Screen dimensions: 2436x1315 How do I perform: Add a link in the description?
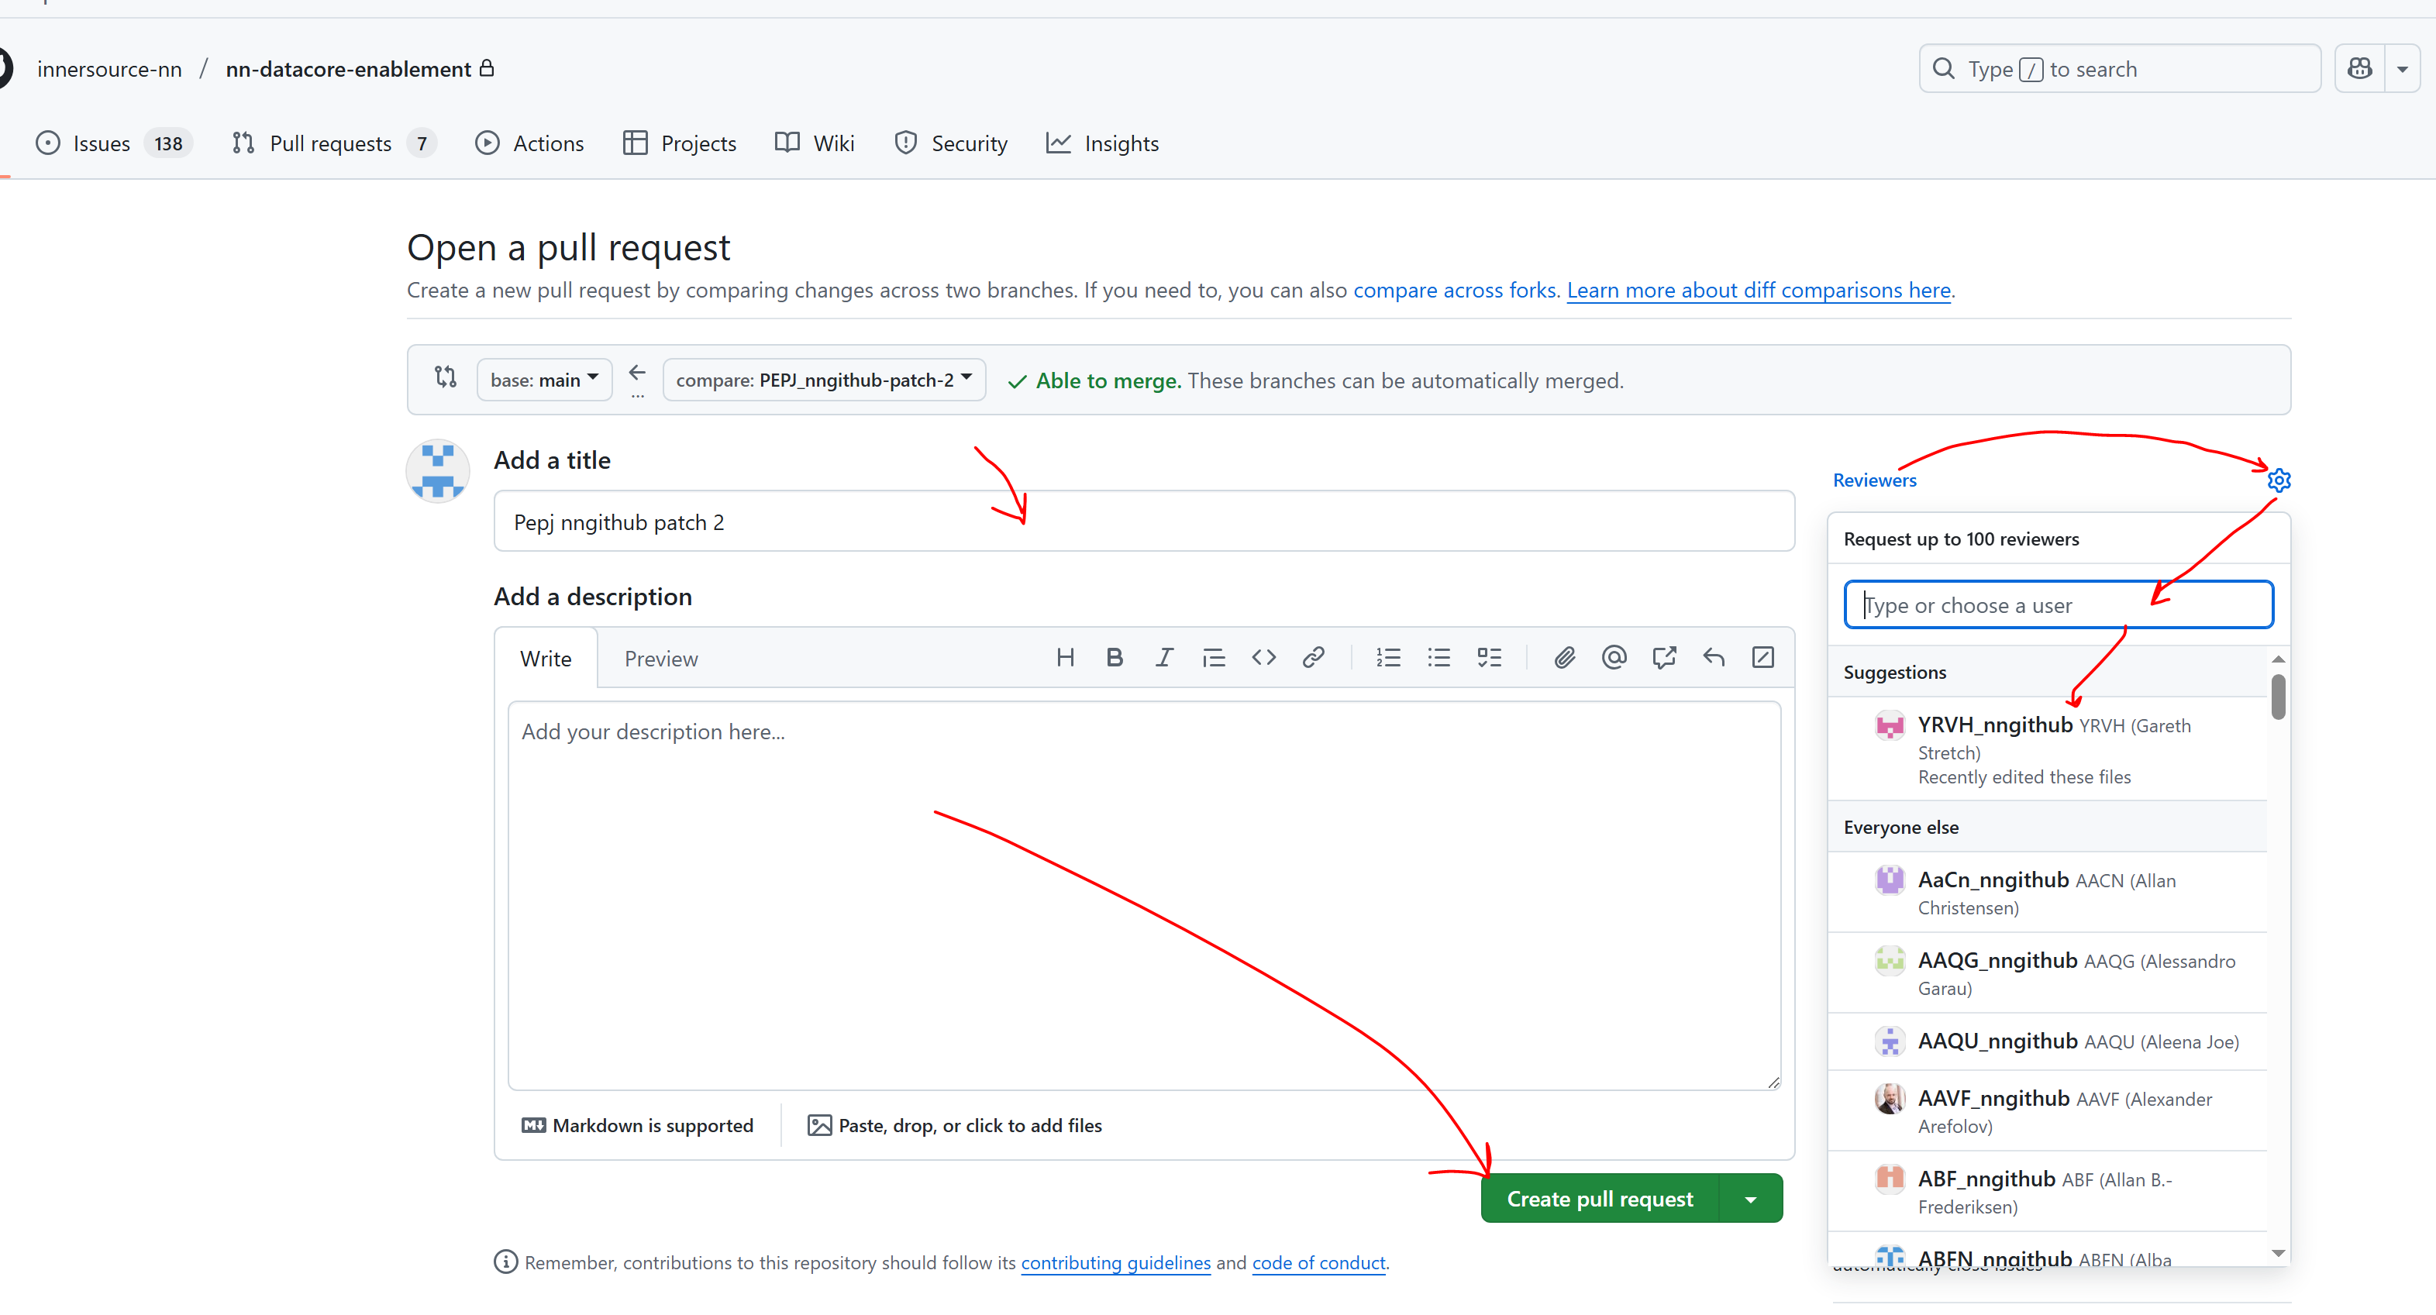click(x=1314, y=658)
